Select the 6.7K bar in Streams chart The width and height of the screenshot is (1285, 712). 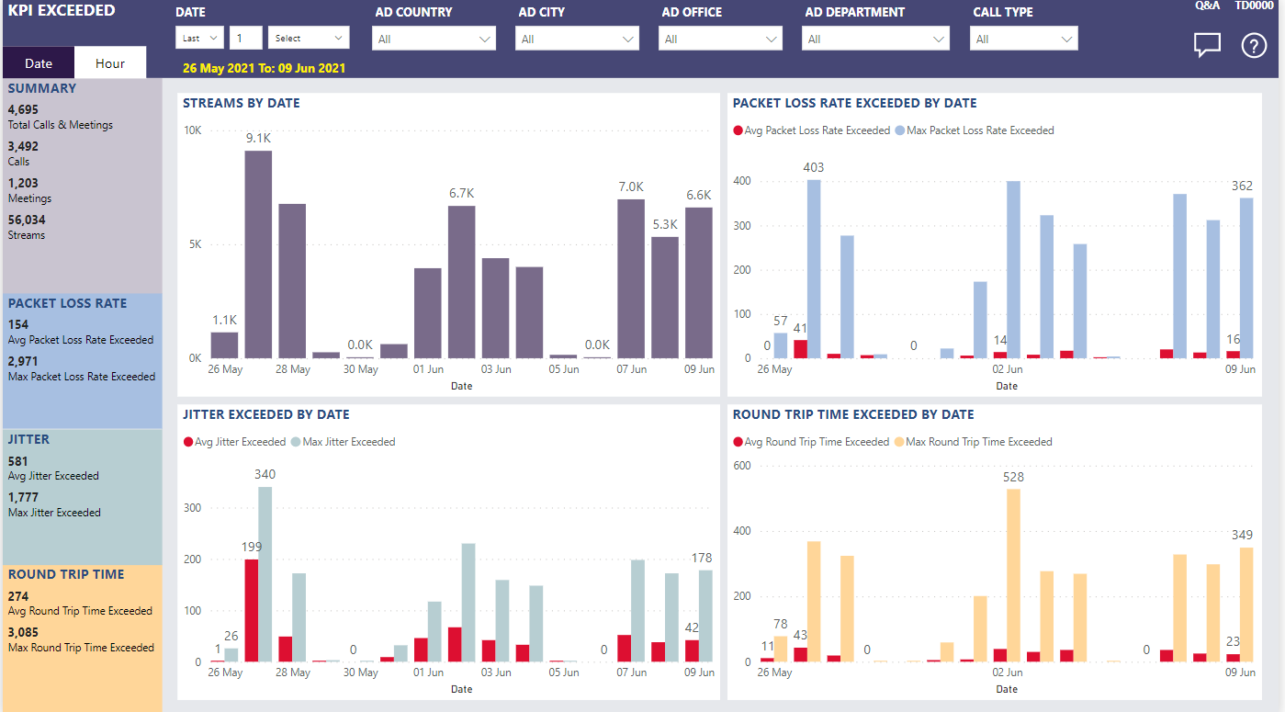coord(462,282)
